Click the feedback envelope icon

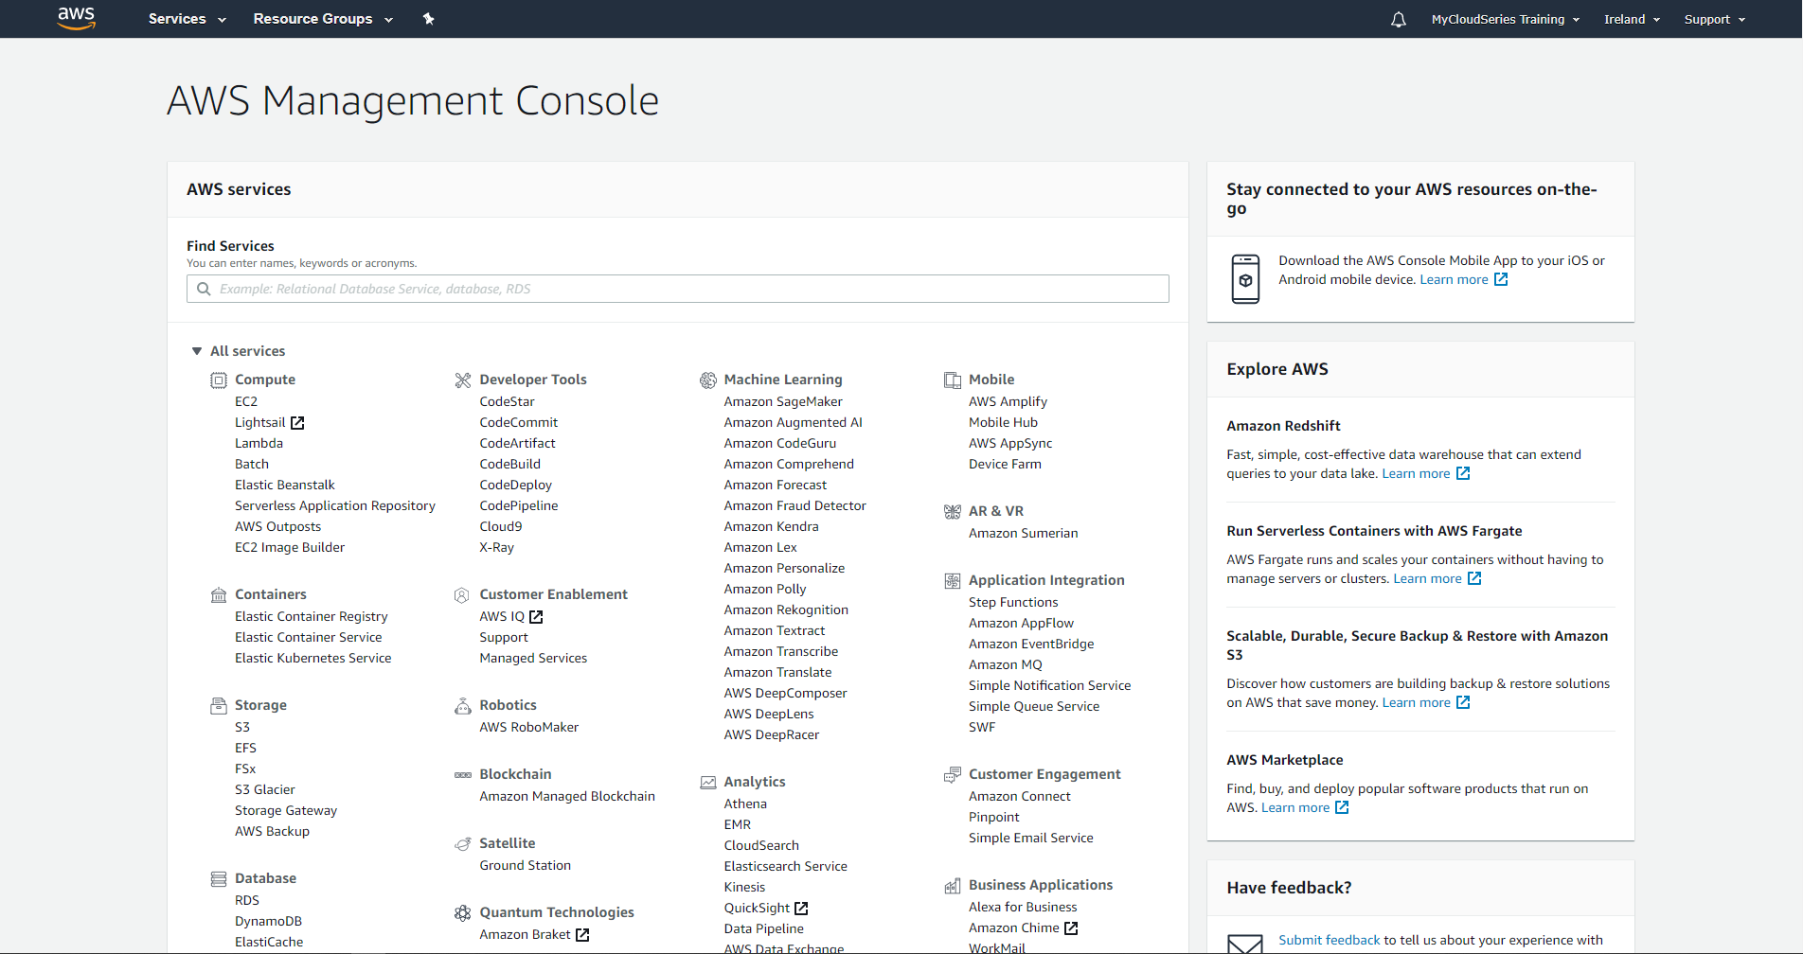tap(1245, 943)
